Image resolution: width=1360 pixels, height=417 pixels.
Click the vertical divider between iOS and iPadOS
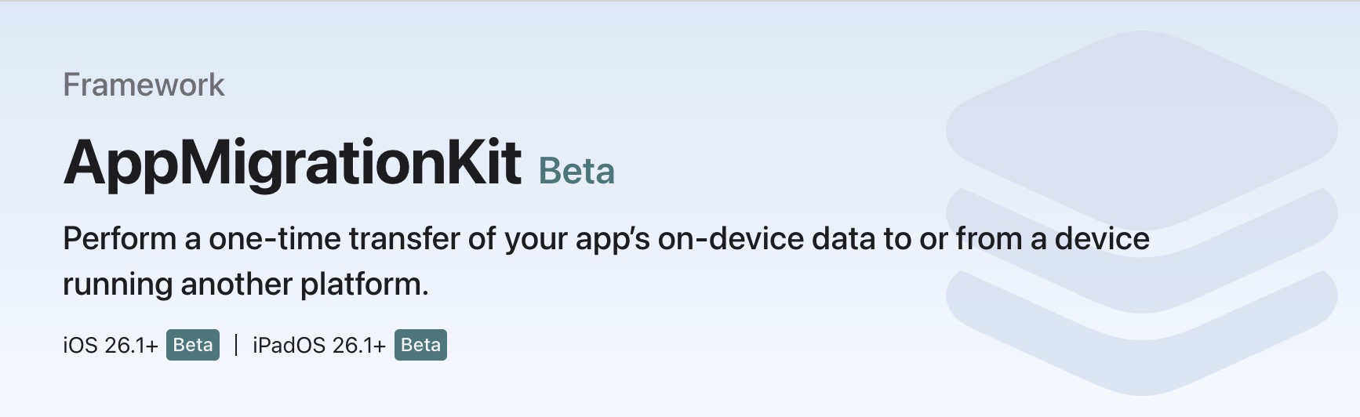pyautogui.click(x=236, y=345)
